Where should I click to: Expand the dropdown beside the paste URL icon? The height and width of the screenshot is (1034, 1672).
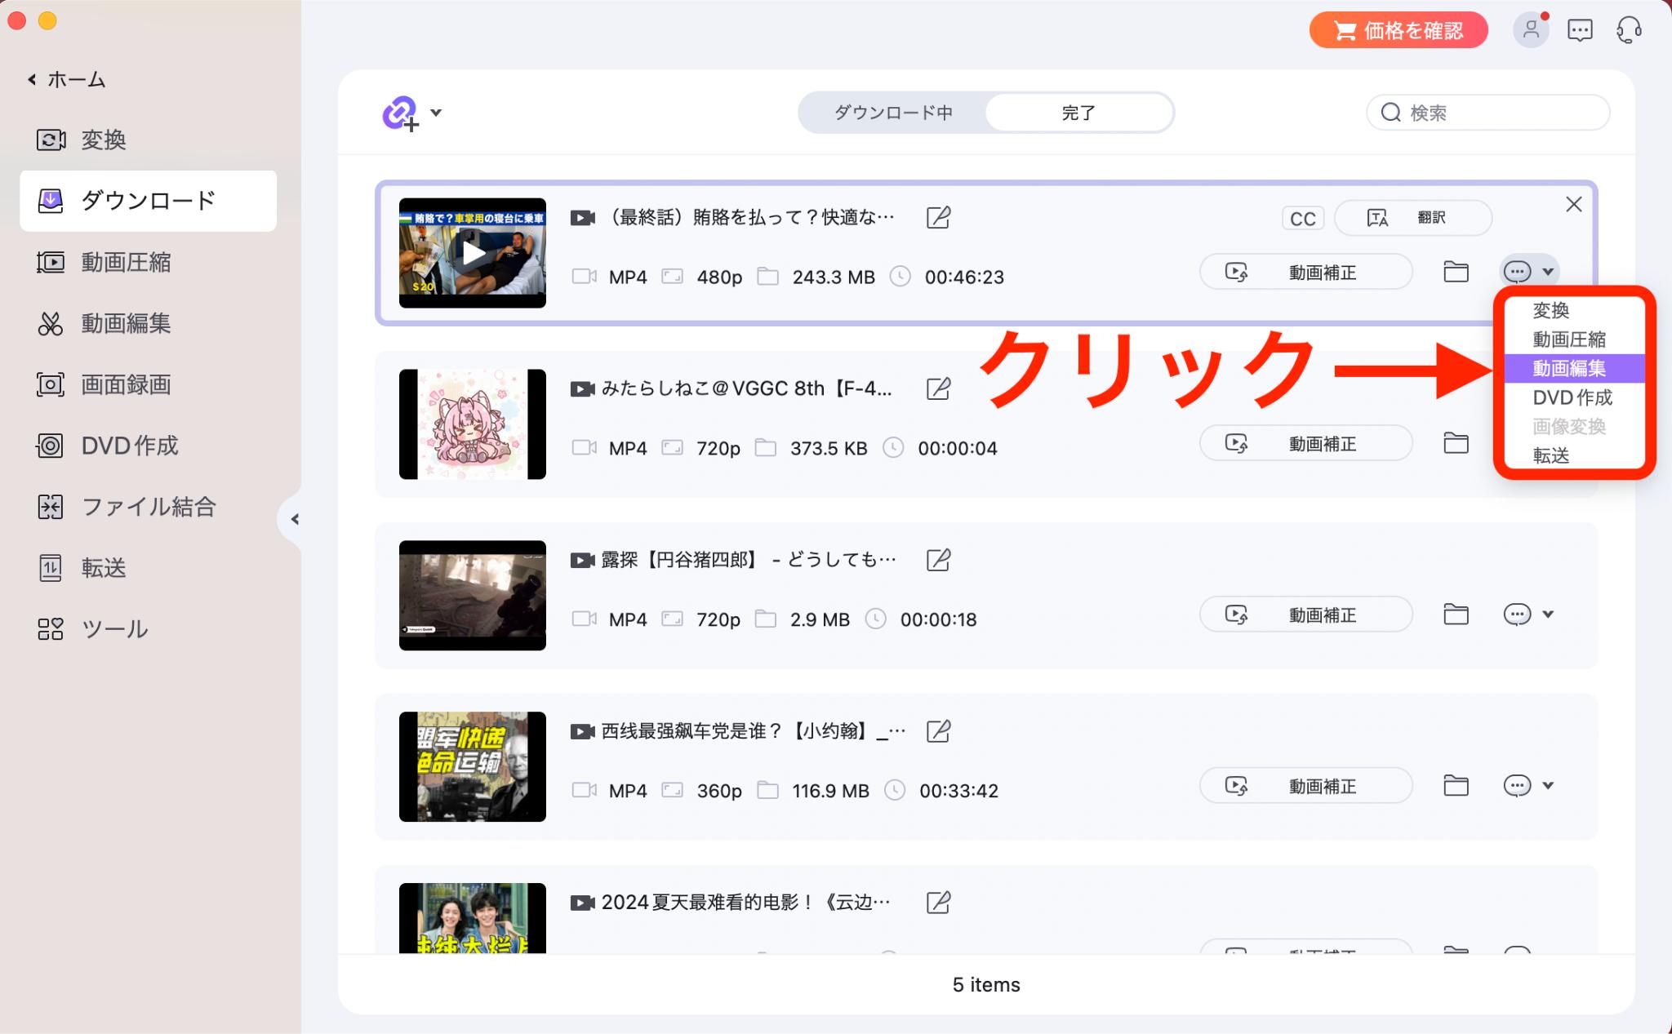click(436, 113)
